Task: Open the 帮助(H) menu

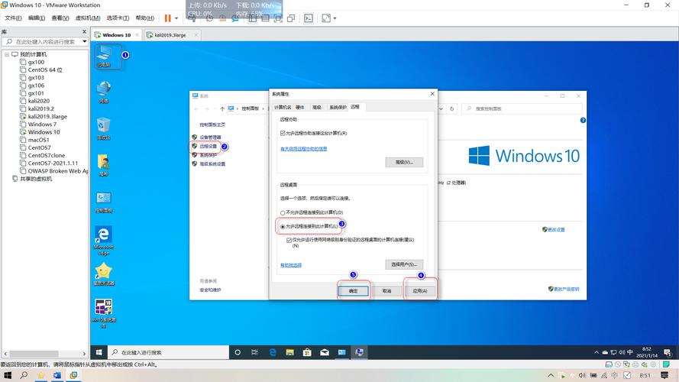Action: [x=144, y=18]
